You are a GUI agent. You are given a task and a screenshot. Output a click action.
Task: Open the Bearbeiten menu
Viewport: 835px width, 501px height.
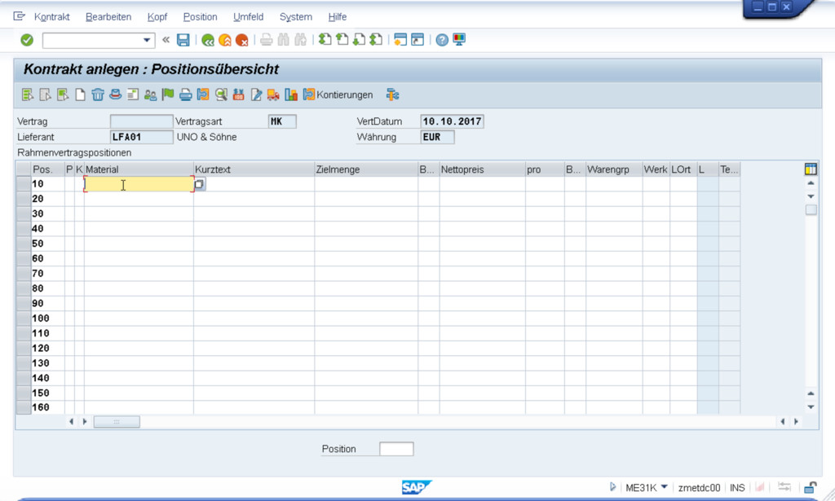click(108, 17)
